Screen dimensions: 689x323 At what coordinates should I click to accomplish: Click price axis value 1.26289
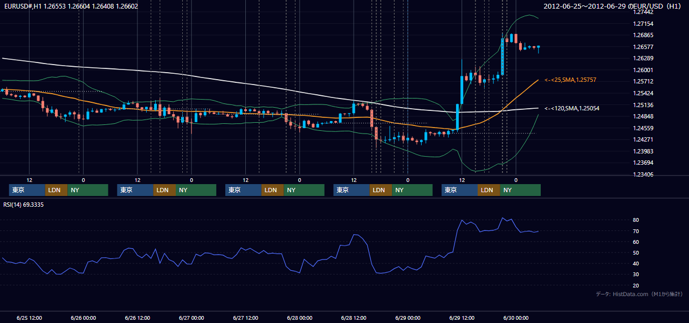click(x=643, y=58)
